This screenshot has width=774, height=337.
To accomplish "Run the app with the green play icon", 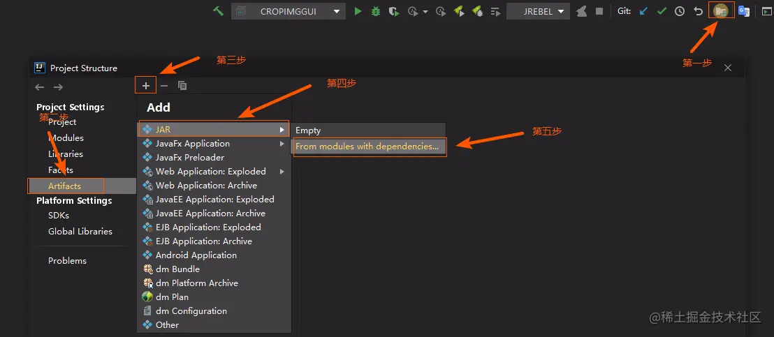I will 358,11.
